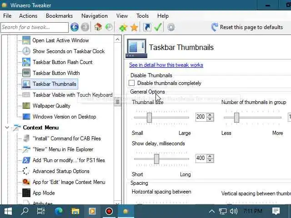Click the Thumbnail size value field showing 200
Screen dimensions: 291x218
[201, 117]
